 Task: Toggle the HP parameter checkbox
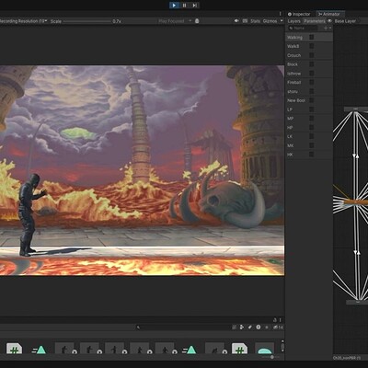point(311,127)
